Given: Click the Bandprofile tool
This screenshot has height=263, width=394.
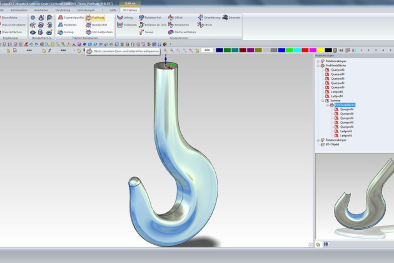Looking at the screenshot, I should [x=96, y=24].
